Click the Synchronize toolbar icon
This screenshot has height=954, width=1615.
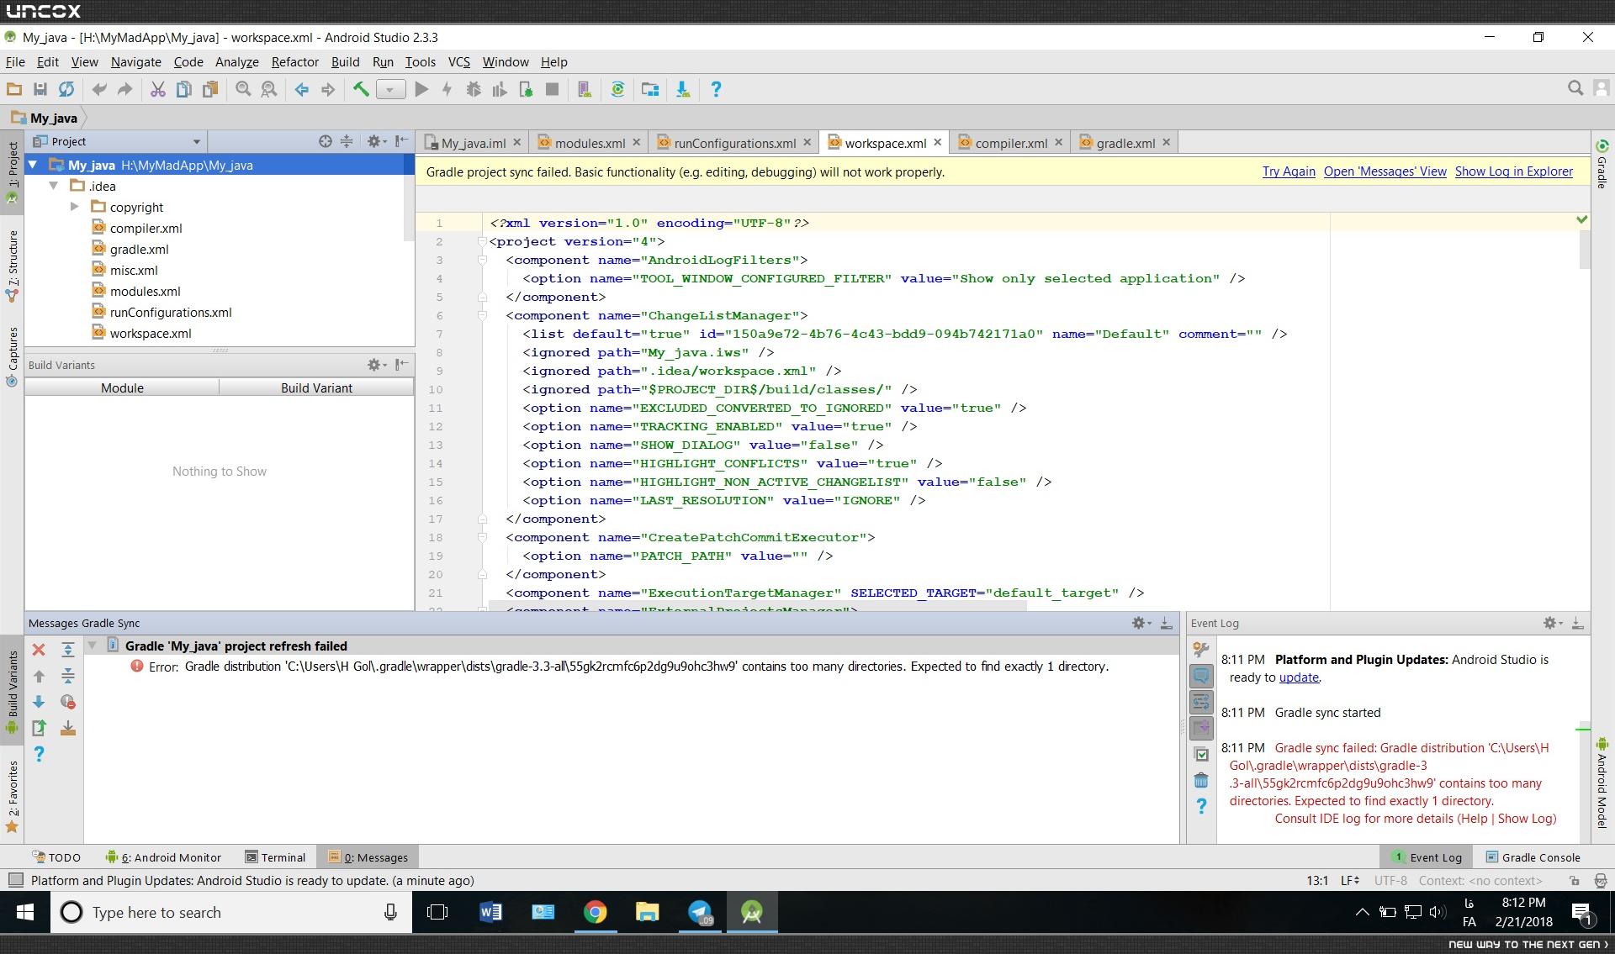pos(66,89)
